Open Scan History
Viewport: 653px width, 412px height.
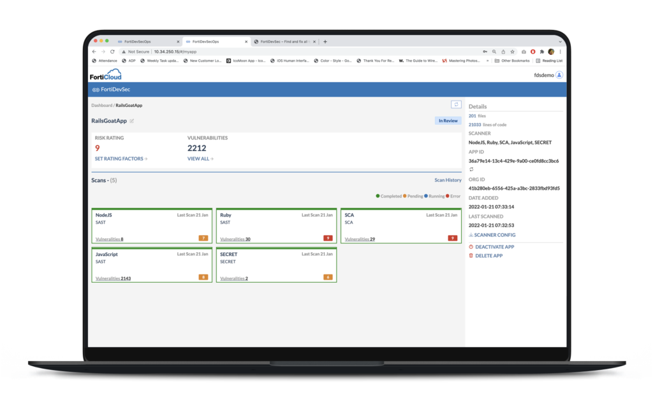(448, 180)
